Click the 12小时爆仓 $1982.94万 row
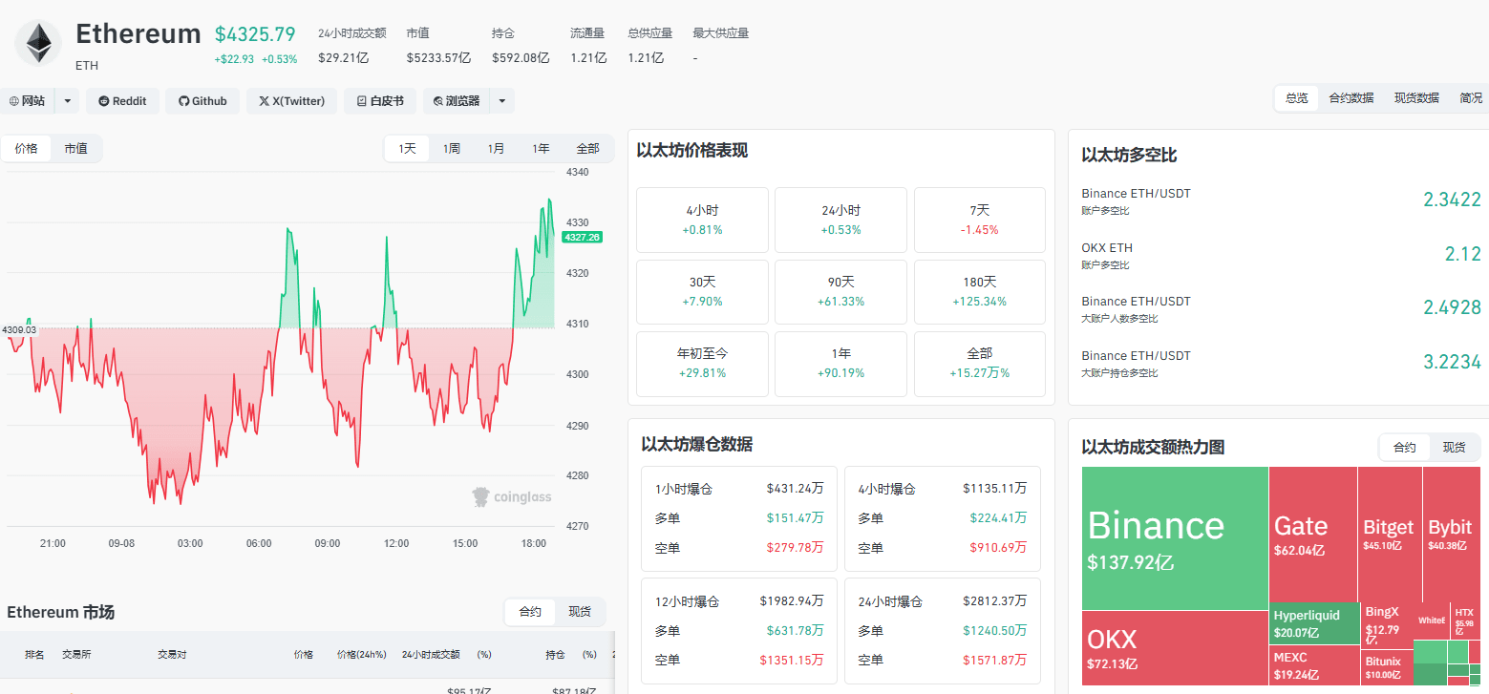1489x694 pixels. click(737, 601)
